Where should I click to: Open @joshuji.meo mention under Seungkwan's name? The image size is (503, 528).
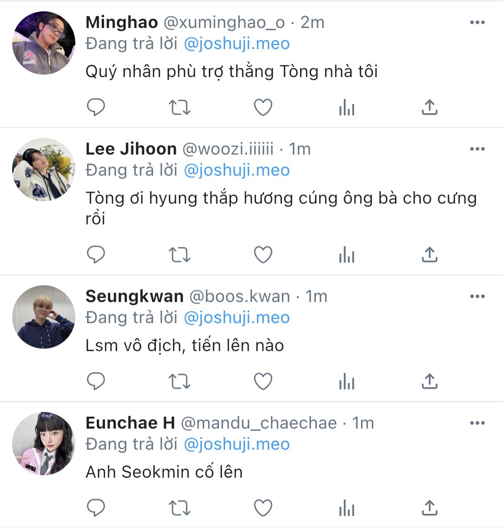coord(237,318)
